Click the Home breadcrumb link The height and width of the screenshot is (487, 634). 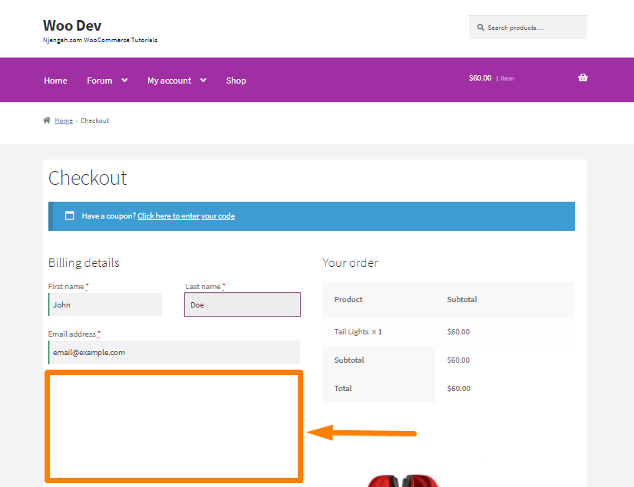point(64,120)
